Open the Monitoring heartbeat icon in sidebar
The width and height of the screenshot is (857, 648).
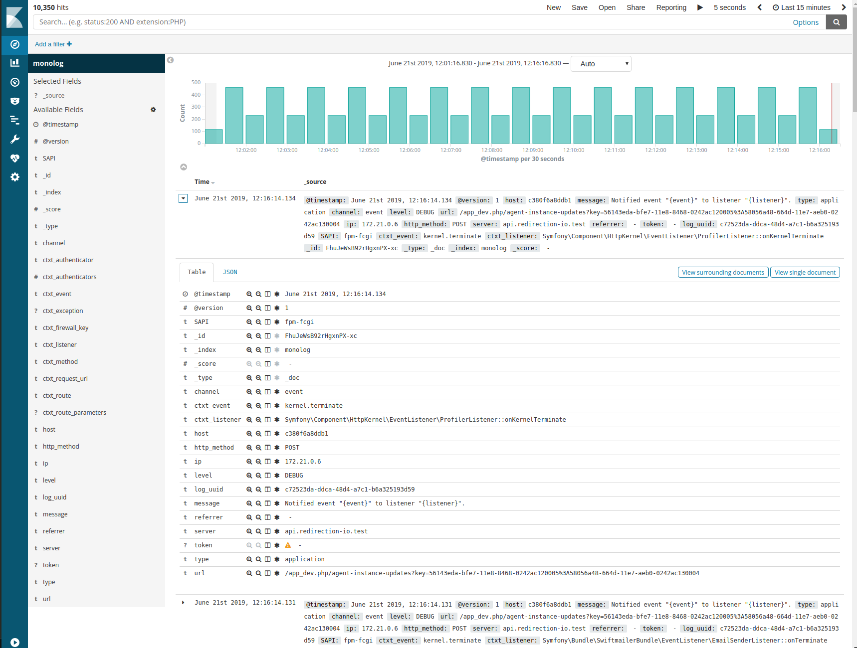click(x=15, y=158)
